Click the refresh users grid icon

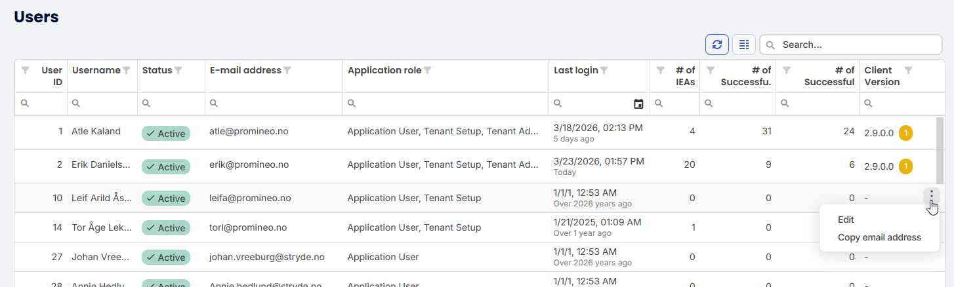coord(717,45)
